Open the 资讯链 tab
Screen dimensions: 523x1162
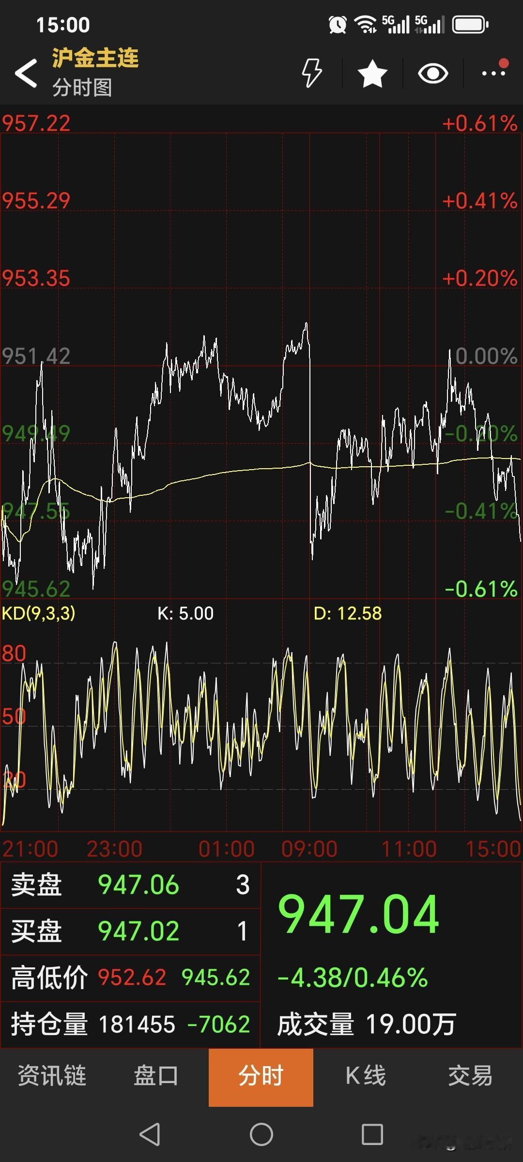click(x=52, y=1075)
